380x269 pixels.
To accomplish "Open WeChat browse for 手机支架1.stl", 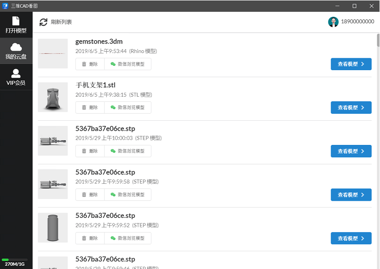I will coord(128,108).
